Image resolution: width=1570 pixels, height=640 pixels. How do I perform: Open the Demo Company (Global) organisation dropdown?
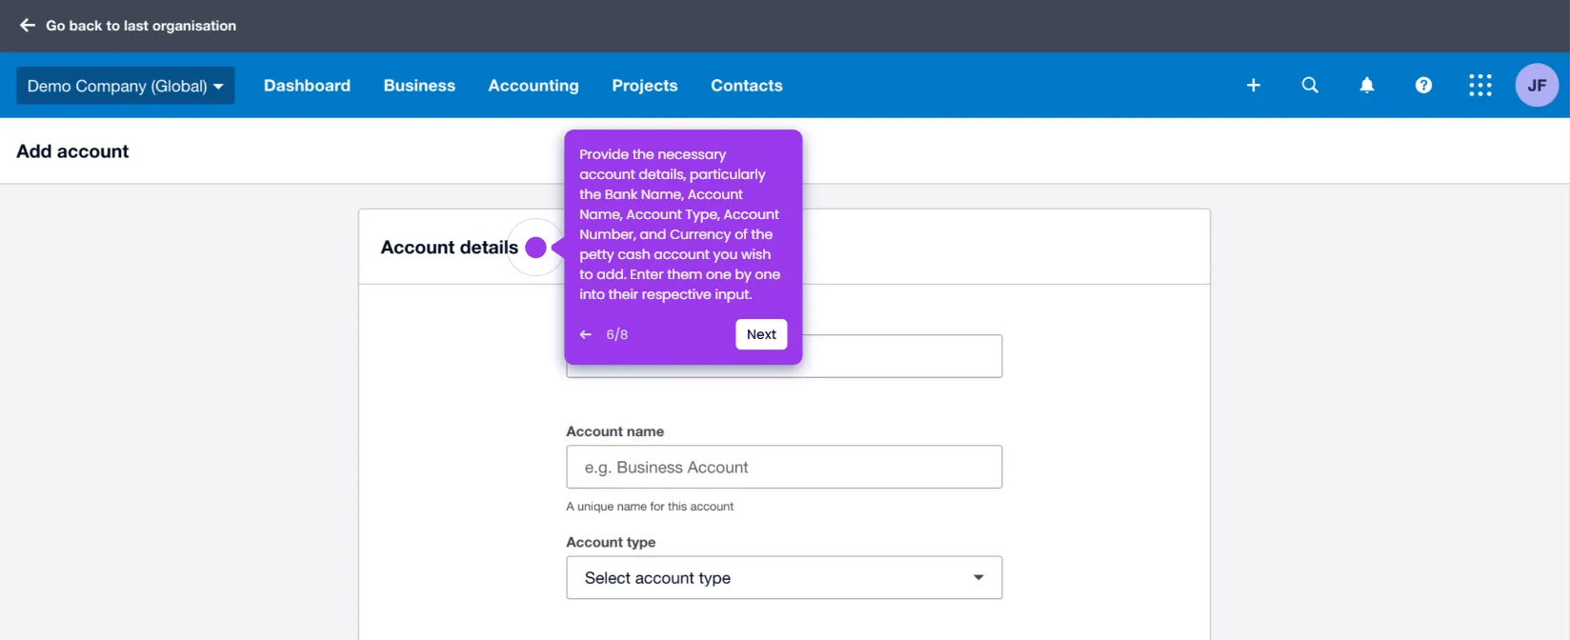126,86
